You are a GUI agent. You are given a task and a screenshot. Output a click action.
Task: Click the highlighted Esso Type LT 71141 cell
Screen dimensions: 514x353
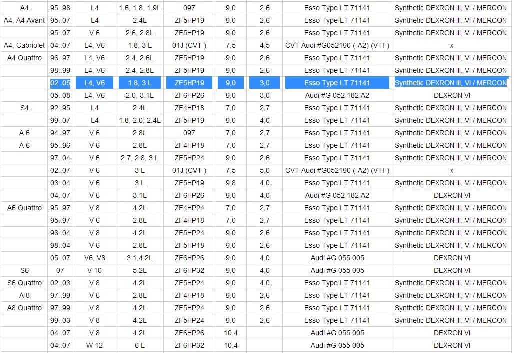[337, 83]
